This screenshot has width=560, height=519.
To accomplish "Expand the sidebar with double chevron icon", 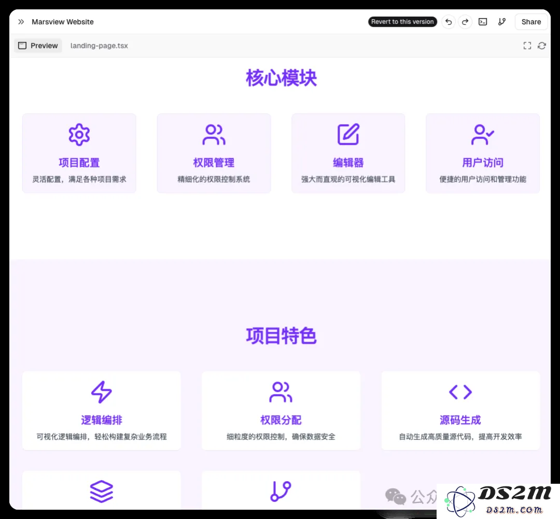I will (21, 22).
